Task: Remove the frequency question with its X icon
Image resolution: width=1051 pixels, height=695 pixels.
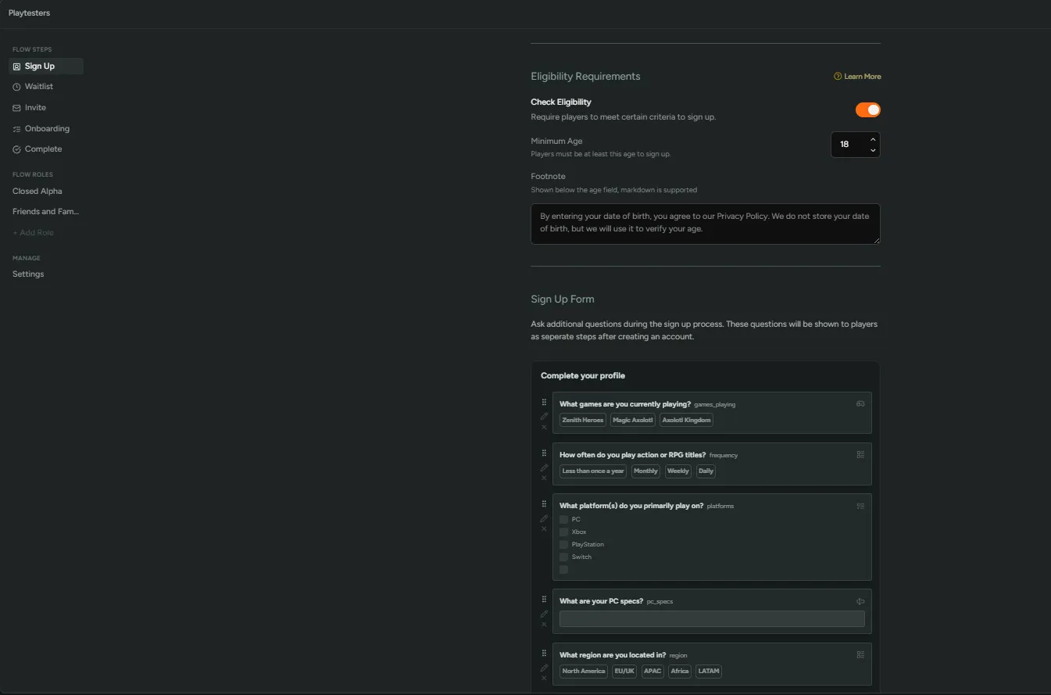Action: coord(545,478)
